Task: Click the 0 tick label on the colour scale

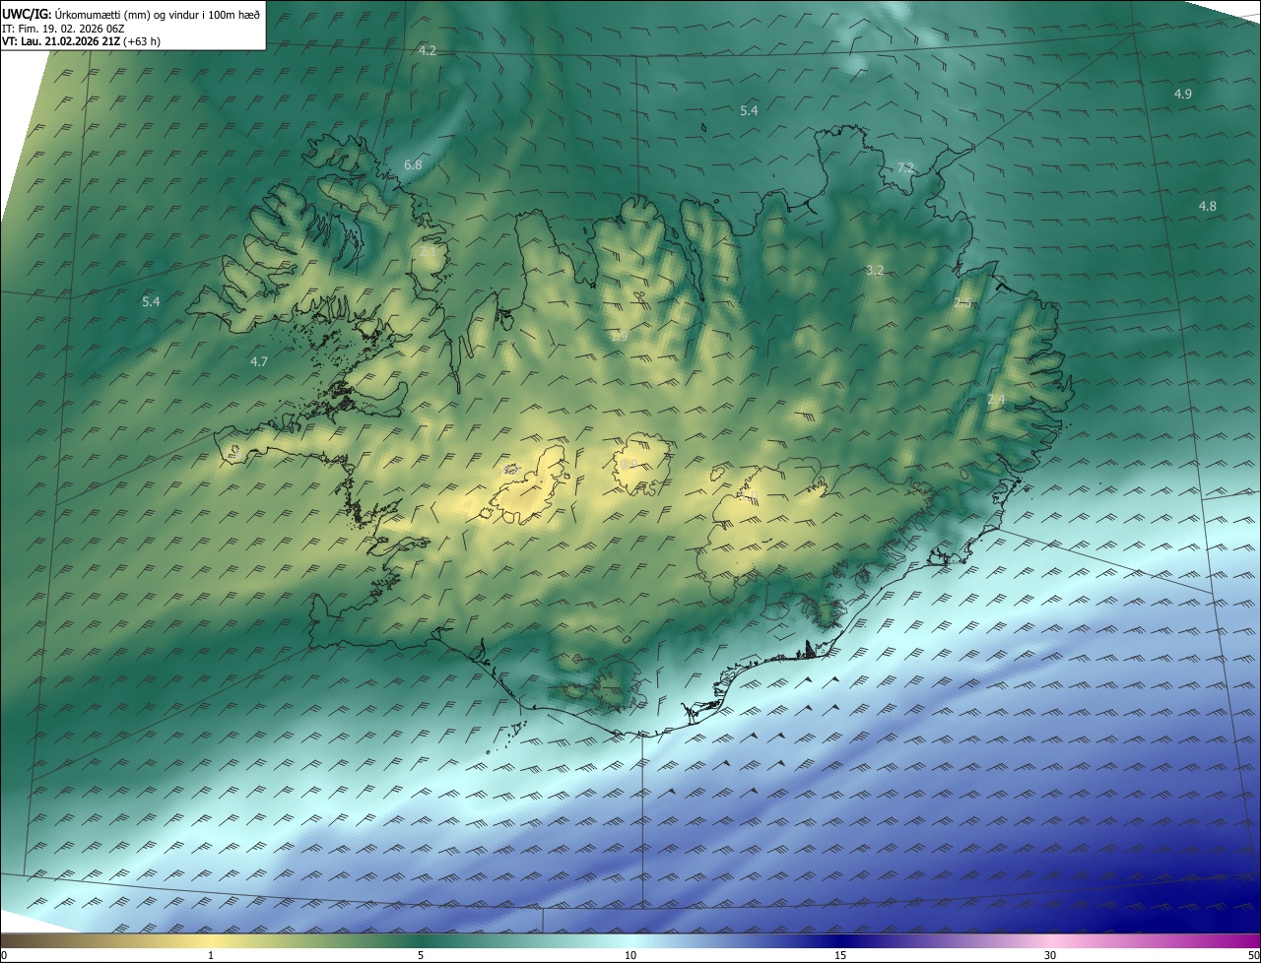Action: pos(4,955)
